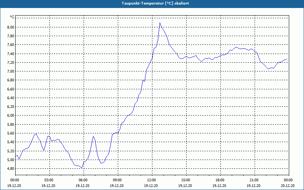Click the 15:00 time axis label
This screenshot has width=304, height=190.
coord(186,180)
